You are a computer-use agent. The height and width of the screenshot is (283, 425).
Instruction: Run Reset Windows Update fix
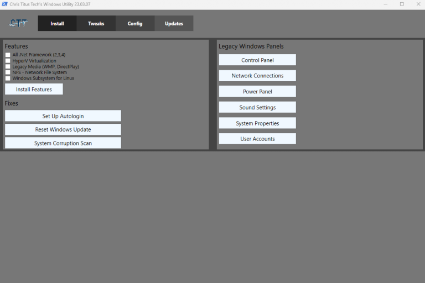pyautogui.click(x=63, y=129)
